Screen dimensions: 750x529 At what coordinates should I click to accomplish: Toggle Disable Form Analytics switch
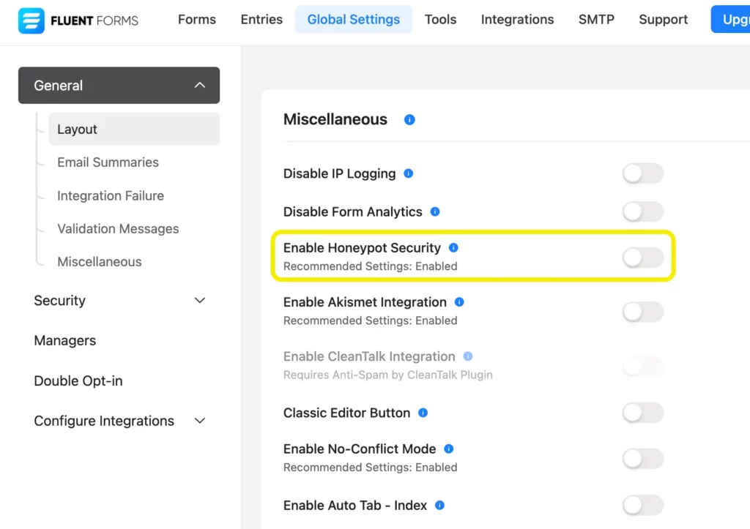[643, 211]
